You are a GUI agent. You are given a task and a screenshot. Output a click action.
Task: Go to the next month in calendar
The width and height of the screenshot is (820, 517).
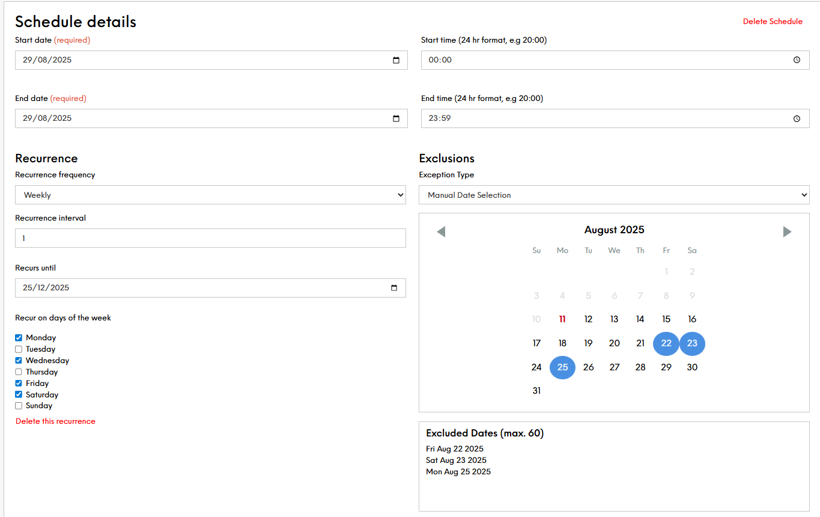click(x=787, y=231)
